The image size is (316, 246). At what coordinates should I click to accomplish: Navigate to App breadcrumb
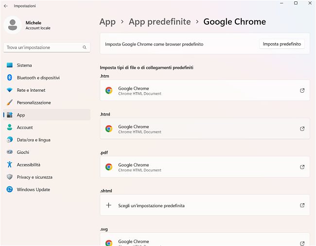107,22
